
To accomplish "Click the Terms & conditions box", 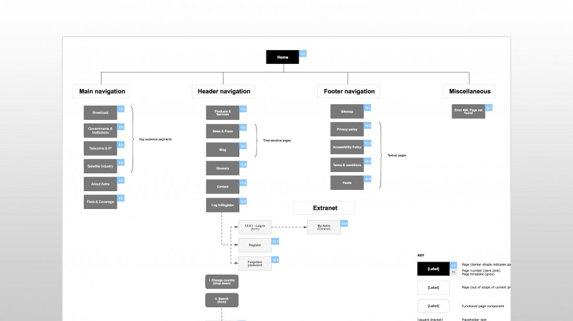I will coord(347,165).
